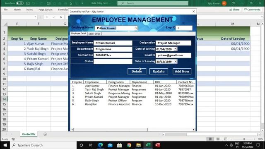Image resolution: width=265 pixels, height=149 pixels.
Task: Click the Update button
Action: pyautogui.click(x=159, y=71)
